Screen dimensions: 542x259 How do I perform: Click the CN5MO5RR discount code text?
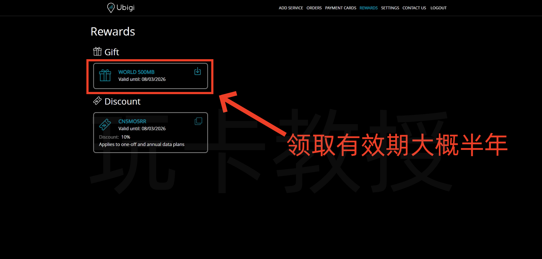(x=132, y=121)
